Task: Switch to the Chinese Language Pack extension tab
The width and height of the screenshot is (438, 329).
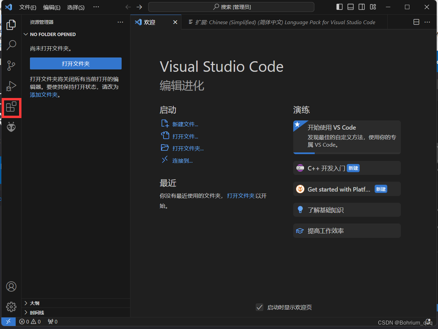Action: pyautogui.click(x=284, y=22)
